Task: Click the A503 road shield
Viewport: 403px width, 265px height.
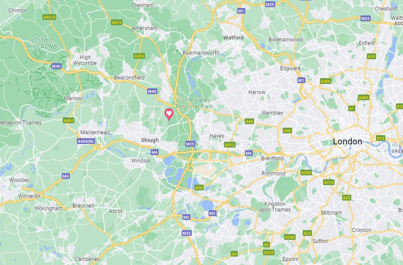Action: pos(364,97)
